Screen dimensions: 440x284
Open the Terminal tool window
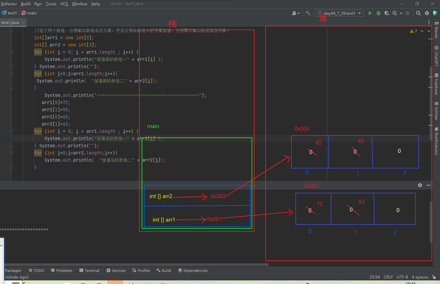89,271
